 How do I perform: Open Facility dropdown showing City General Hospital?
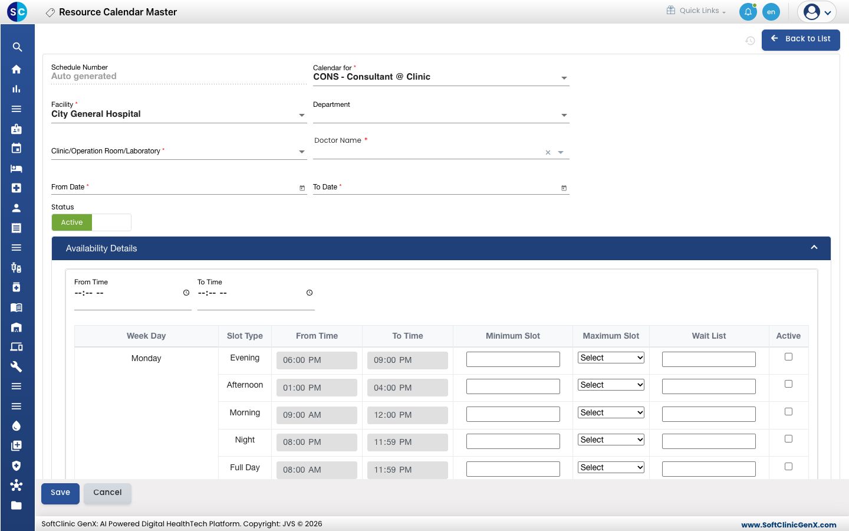click(x=179, y=114)
